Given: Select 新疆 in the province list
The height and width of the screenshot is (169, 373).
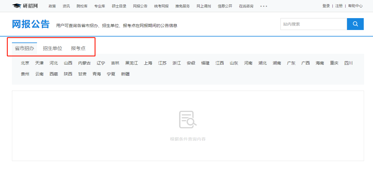Looking at the screenshot, I should click(125, 74).
